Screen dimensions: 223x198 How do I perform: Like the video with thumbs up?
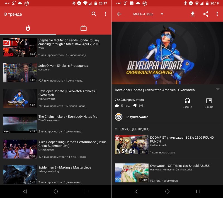(117, 106)
